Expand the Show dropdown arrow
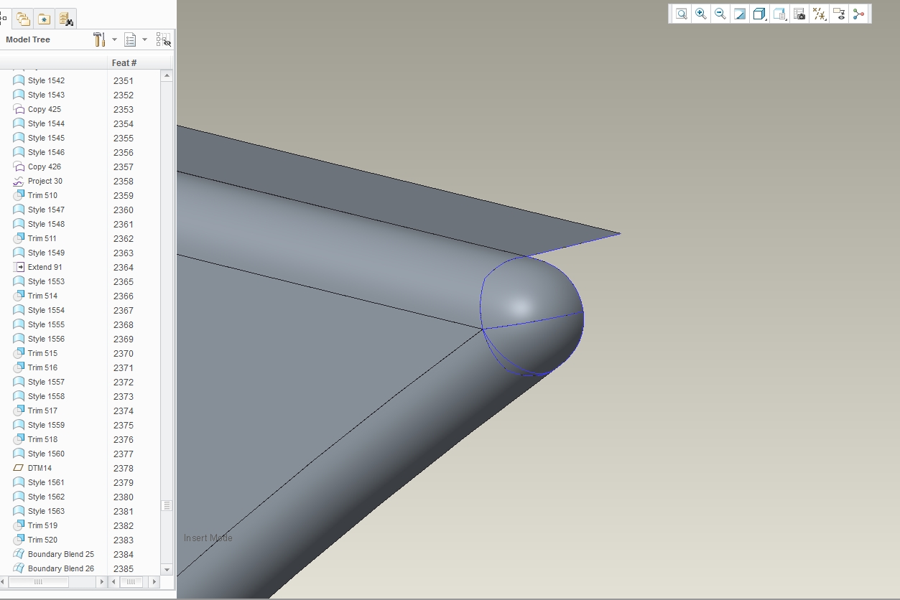This screenshot has width=900, height=600. pos(144,40)
